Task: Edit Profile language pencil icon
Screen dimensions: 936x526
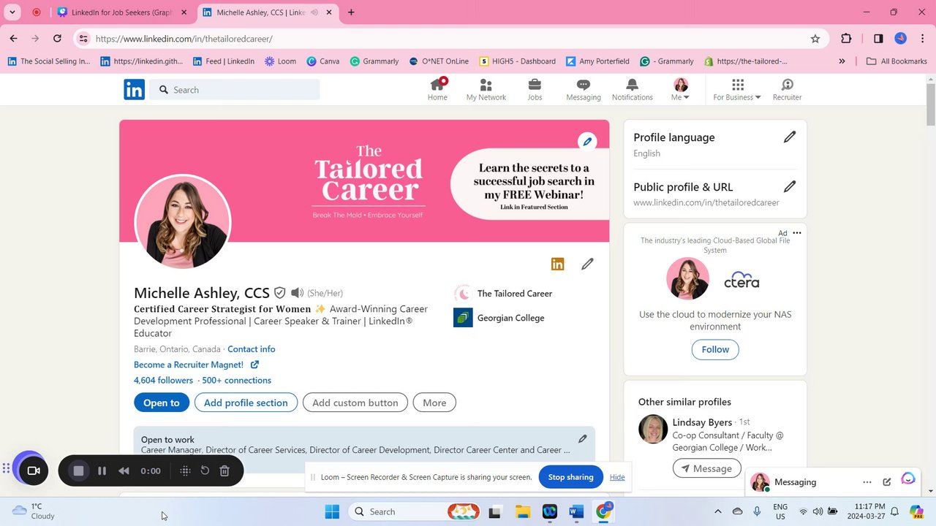Action: coord(790,137)
